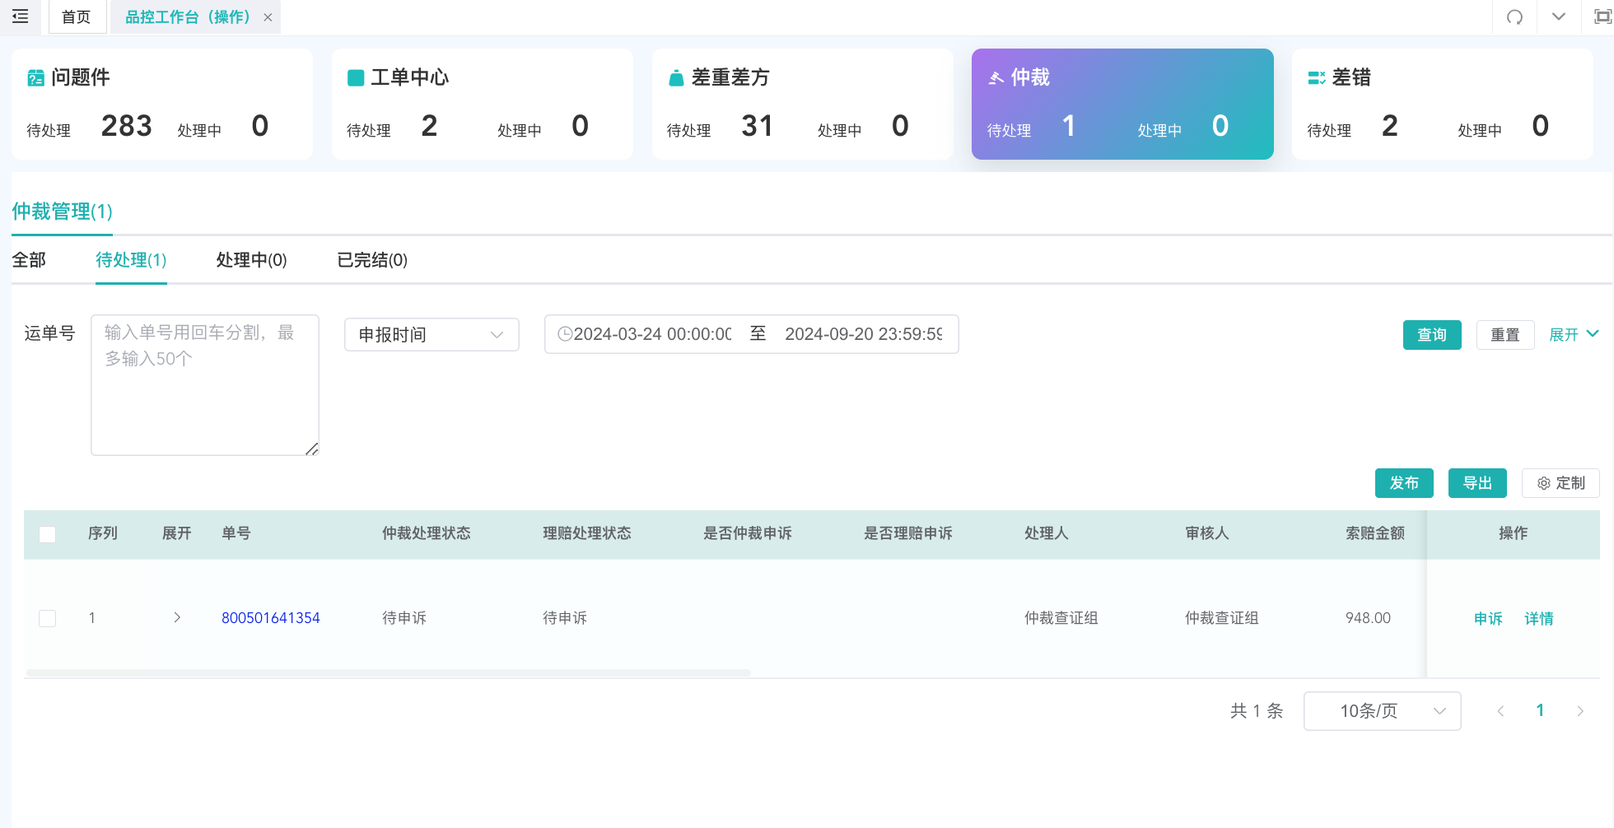Click the refresh page icon
Viewport: 1614px width, 828px height.
(x=1514, y=16)
